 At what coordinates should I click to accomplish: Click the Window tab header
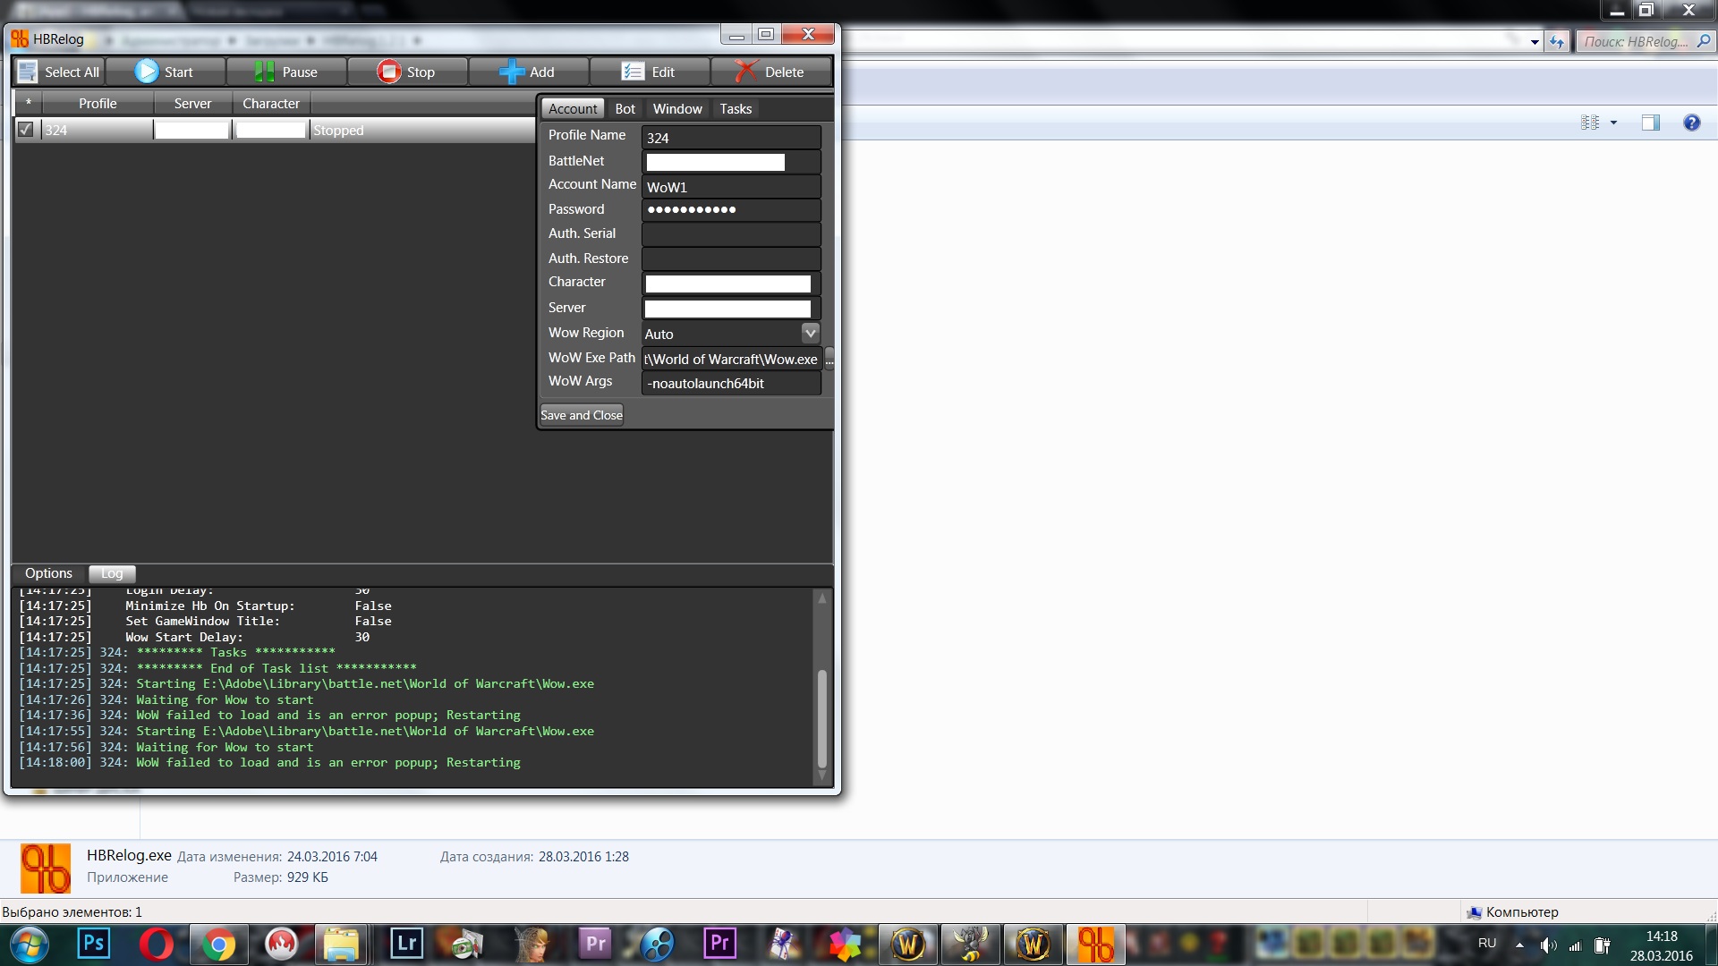pos(676,107)
